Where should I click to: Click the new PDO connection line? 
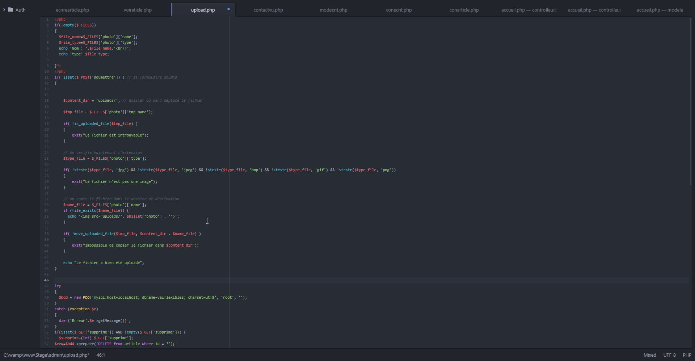coord(153,297)
